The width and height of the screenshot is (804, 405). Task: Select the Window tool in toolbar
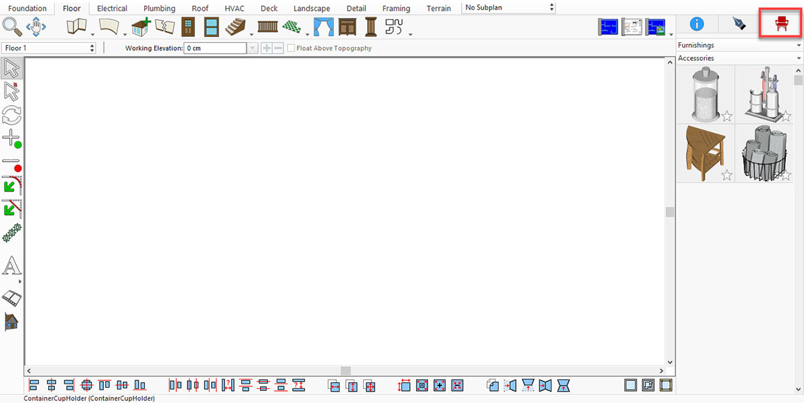(211, 27)
